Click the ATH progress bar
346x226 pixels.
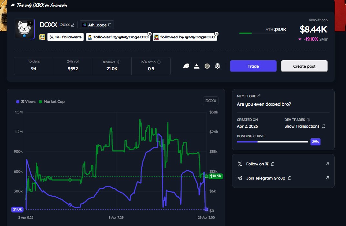(x=262, y=33)
